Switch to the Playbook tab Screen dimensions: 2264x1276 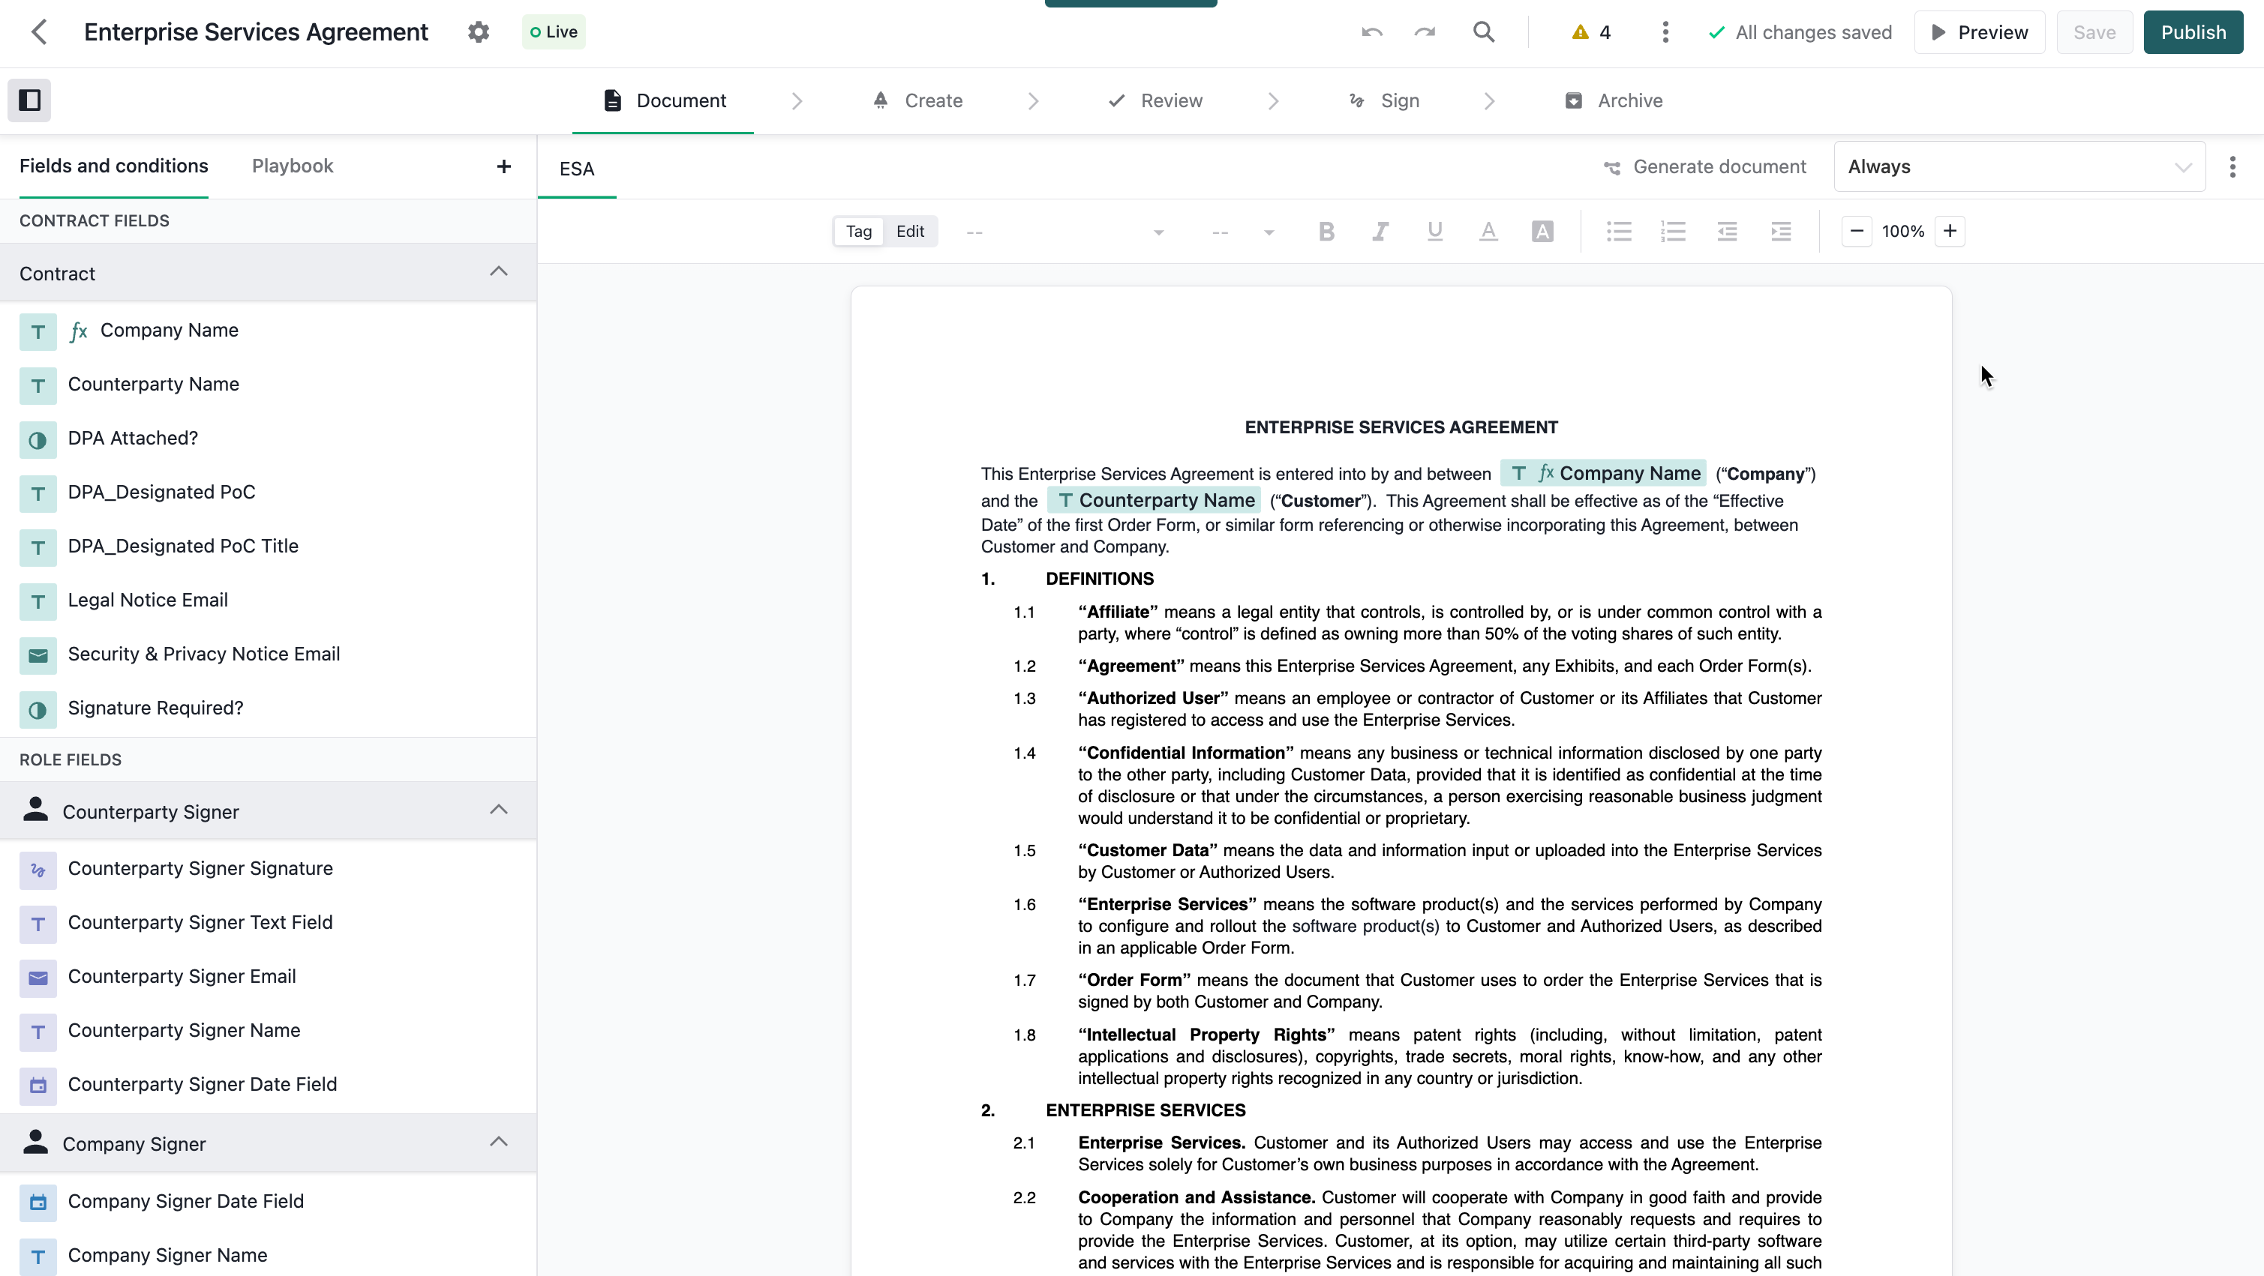292,167
